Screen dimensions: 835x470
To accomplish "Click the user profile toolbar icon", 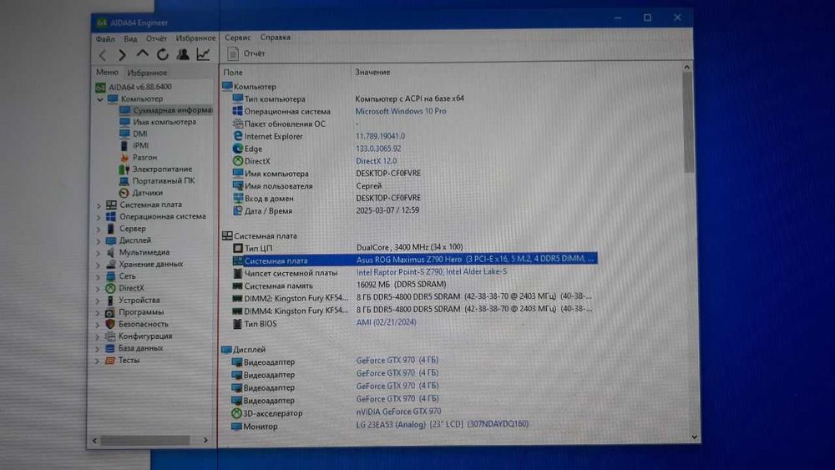I will click(183, 53).
